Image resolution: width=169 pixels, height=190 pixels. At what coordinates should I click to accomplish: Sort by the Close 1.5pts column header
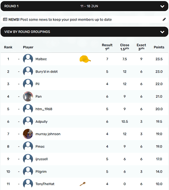tap(124, 47)
